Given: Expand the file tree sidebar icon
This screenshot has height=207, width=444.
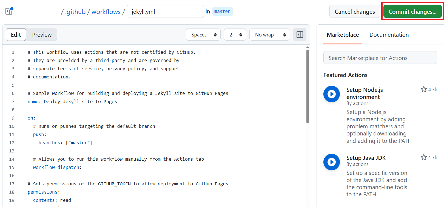Looking at the screenshot, I should pyautogui.click(x=9, y=11).
